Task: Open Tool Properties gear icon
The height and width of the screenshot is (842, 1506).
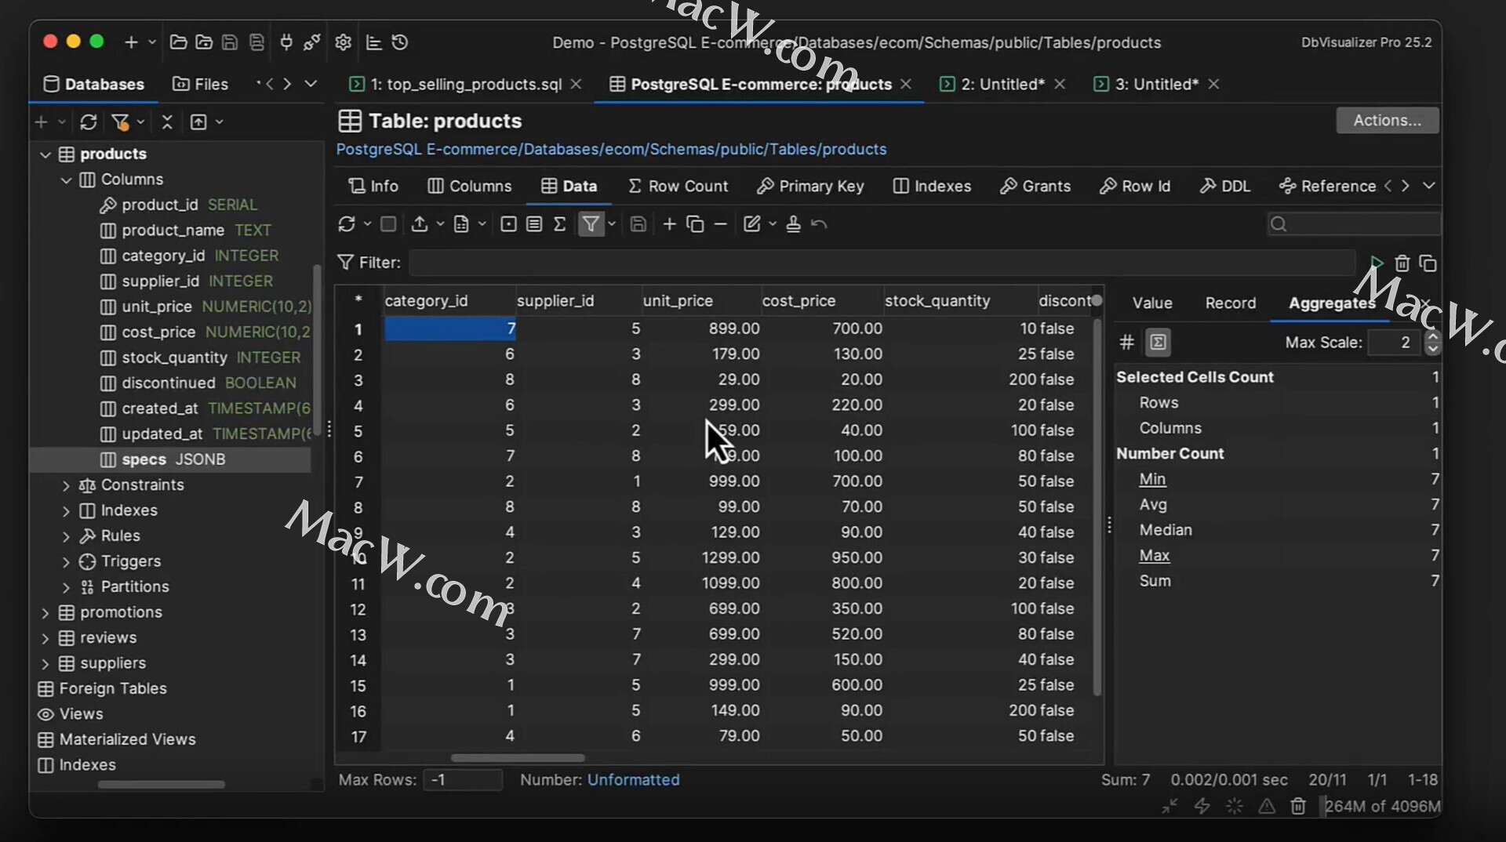Action: pos(343,42)
